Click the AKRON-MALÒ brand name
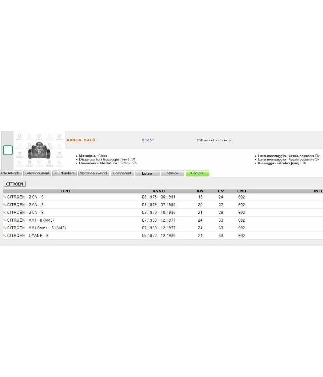The height and width of the screenshot is (377, 323). click(81, 140)
